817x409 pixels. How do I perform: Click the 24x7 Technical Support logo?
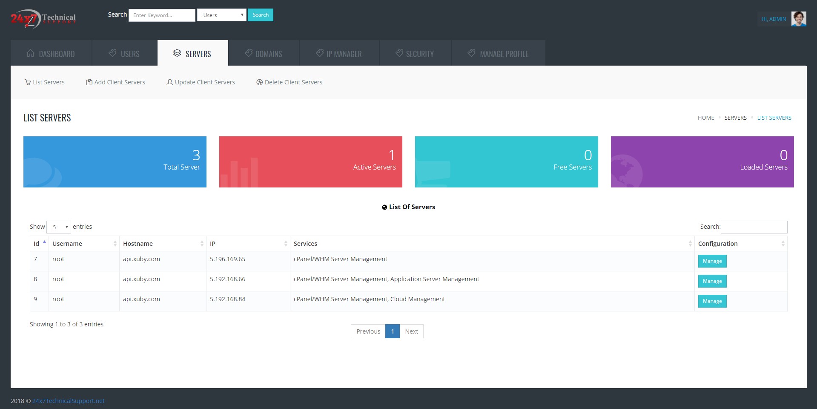(x=43, y=19)
